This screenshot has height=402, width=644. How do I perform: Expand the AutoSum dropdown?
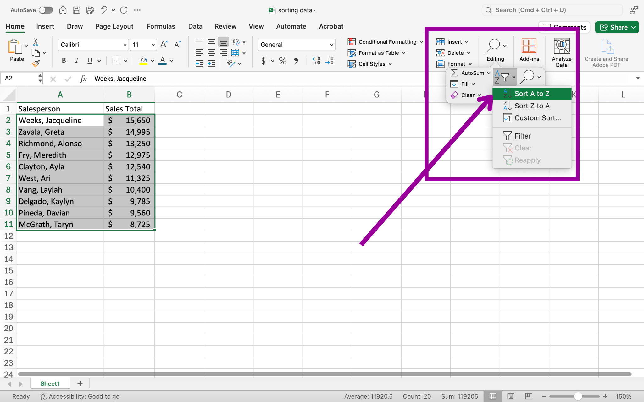click(489, 73)
